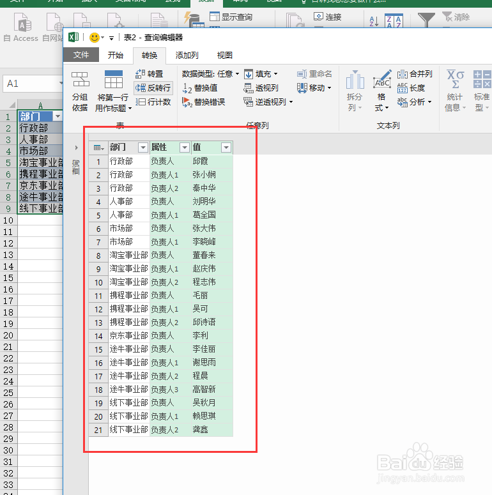The image size is (492, 495).
Task: Select row number 21 in query table
Action: point(98,430)
